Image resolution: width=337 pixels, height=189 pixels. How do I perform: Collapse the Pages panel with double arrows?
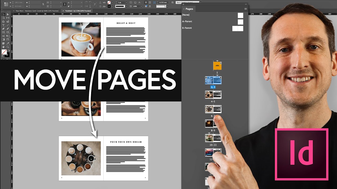[246, 4]
